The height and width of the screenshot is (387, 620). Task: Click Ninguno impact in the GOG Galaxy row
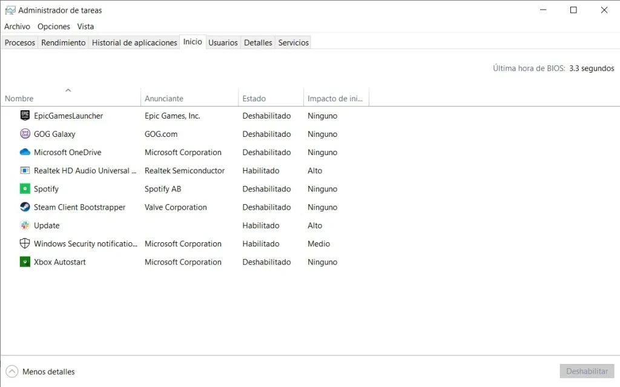[x=322, y=134]
